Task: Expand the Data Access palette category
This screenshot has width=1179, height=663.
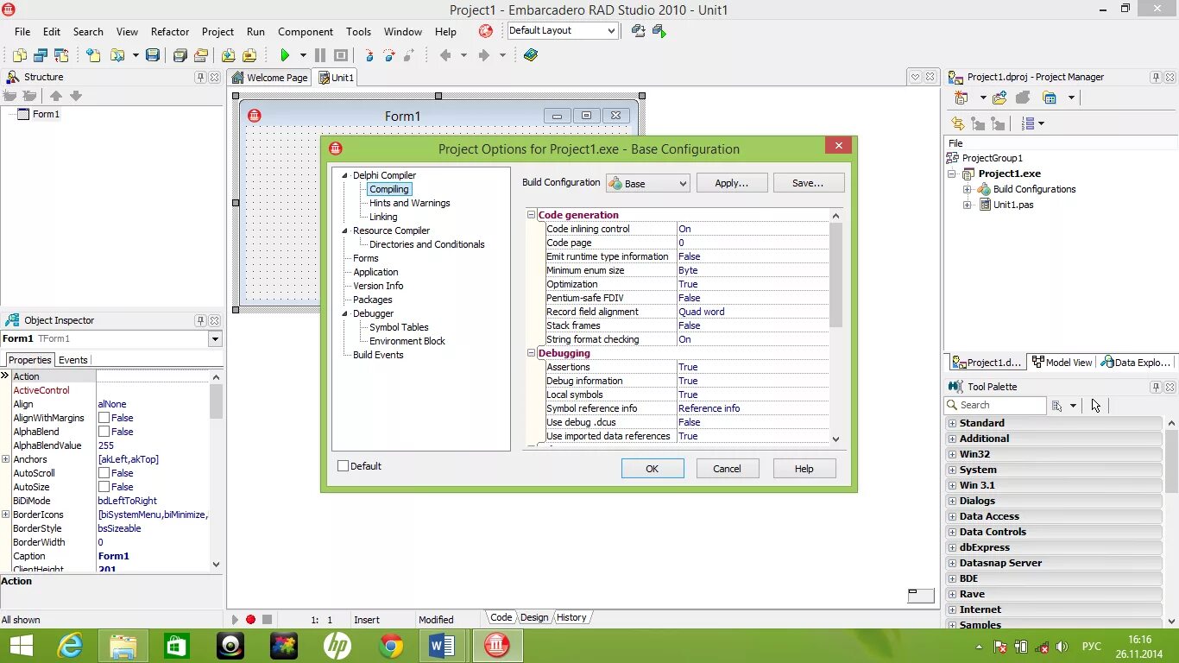Action: tap(953, 516)
